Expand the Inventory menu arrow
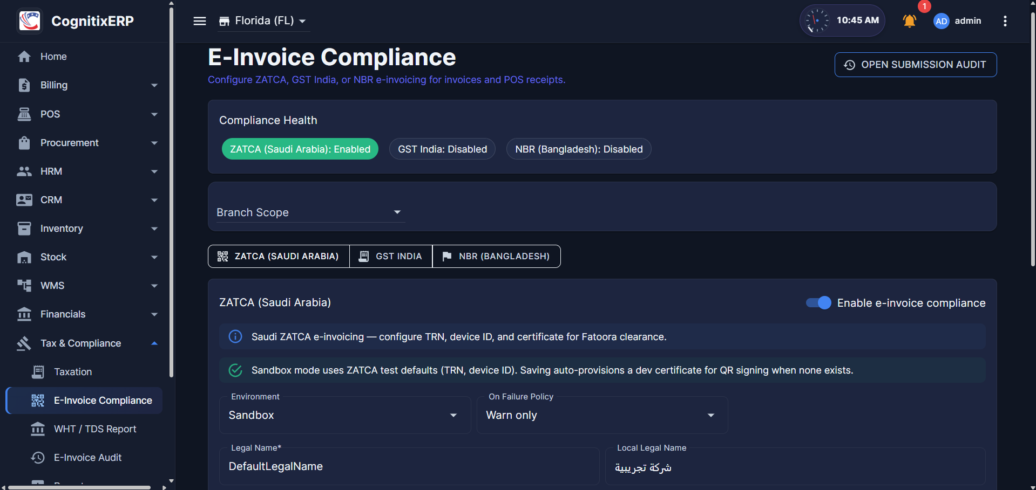Viewport: 1036px width, 490px height. tap(154, 229)
